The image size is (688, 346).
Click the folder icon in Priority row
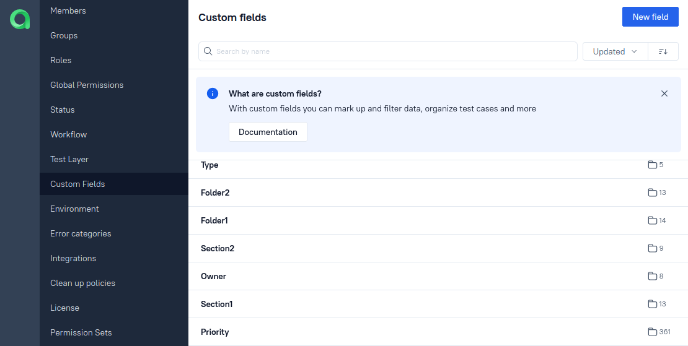[x=652, y=332]
